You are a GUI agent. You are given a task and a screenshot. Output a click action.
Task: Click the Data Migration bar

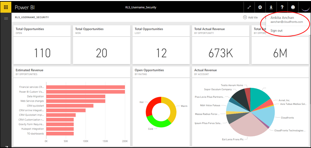point(76,96)
